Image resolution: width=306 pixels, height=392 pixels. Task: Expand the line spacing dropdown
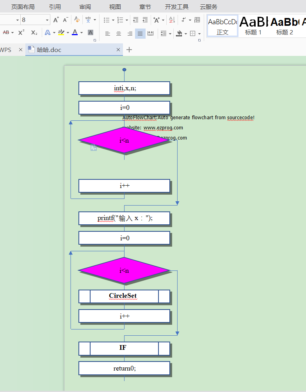point(170,34)
